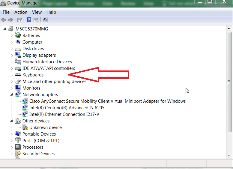The width and height of the screenshot is (233, 169).
Task: Select the Security Devices label
Action: (x=38, y=153)
